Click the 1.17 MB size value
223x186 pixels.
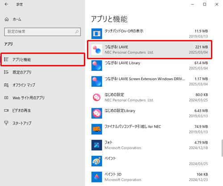201,79
